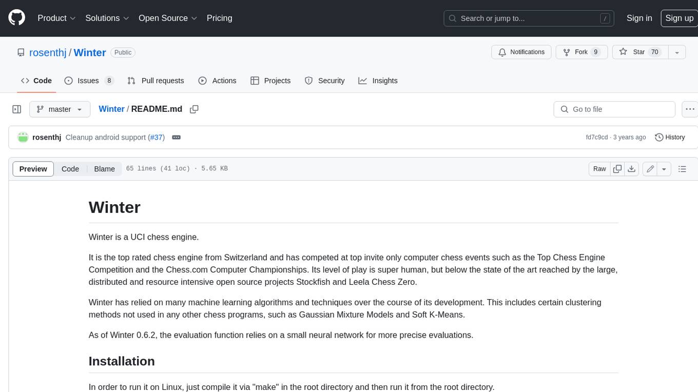Open Notifications for this repository
The height and width of the screenshot is (392, 698).
[521, 52]
